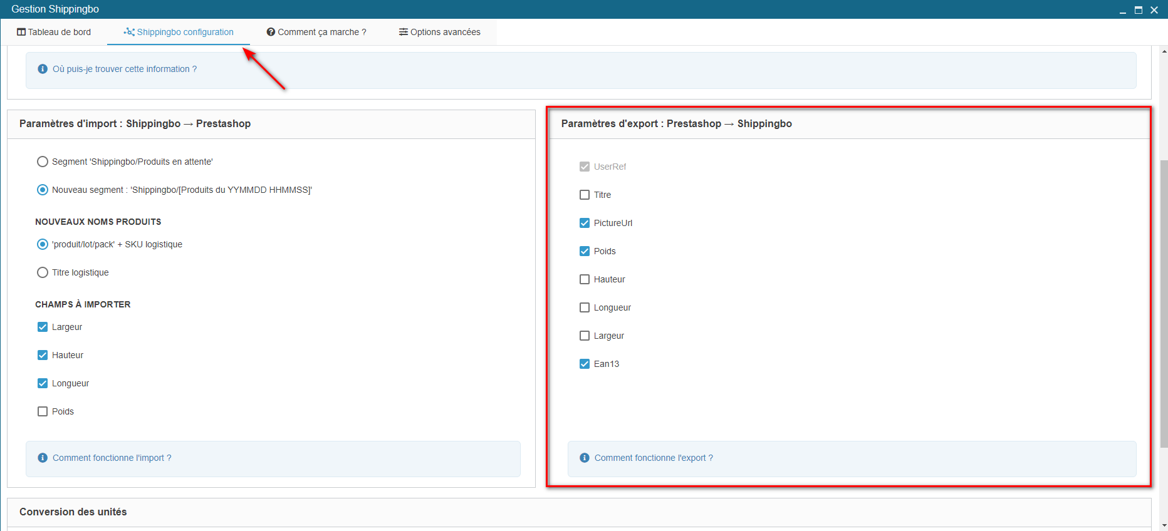Screen dimensions: 1168x531
Task: Enable Titre in export parameters
Action: pyautogui.click(x=585, y=195)
